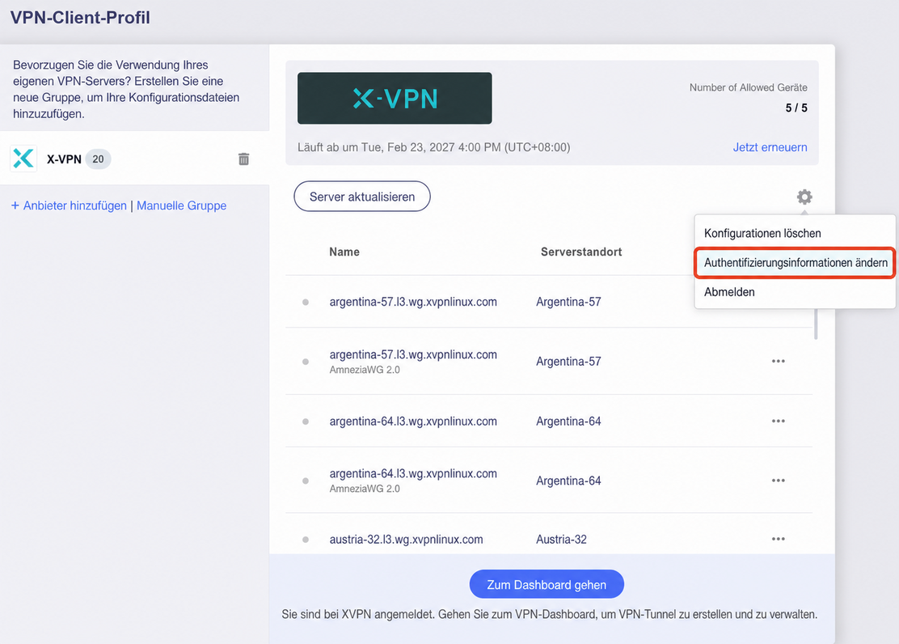Click status dot of argentina-57 AmneziaWG row
Screen dimensions: 899x644
pos(306,362)
